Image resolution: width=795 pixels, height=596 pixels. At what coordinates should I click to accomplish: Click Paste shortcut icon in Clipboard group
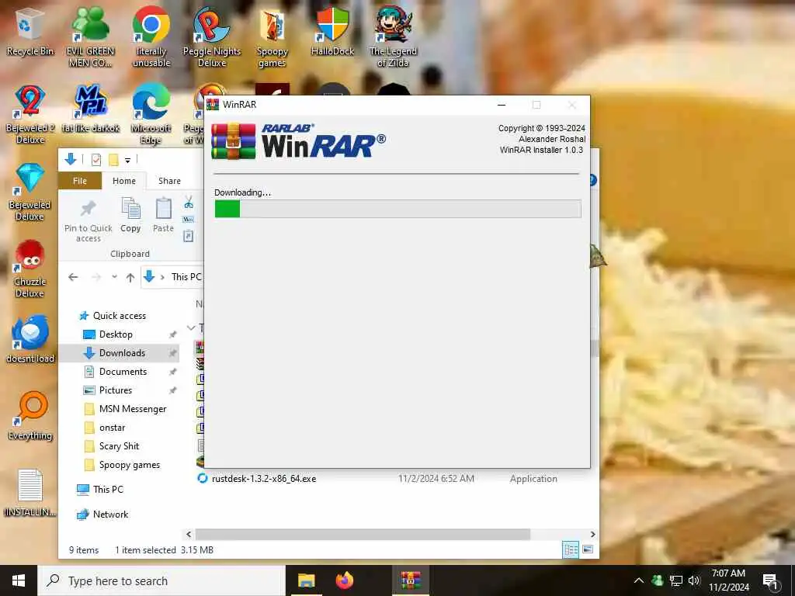189,236
